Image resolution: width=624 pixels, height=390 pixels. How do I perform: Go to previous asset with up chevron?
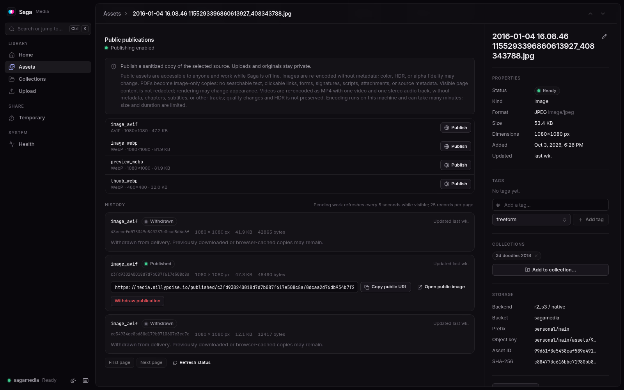click(x=590, y=14)
